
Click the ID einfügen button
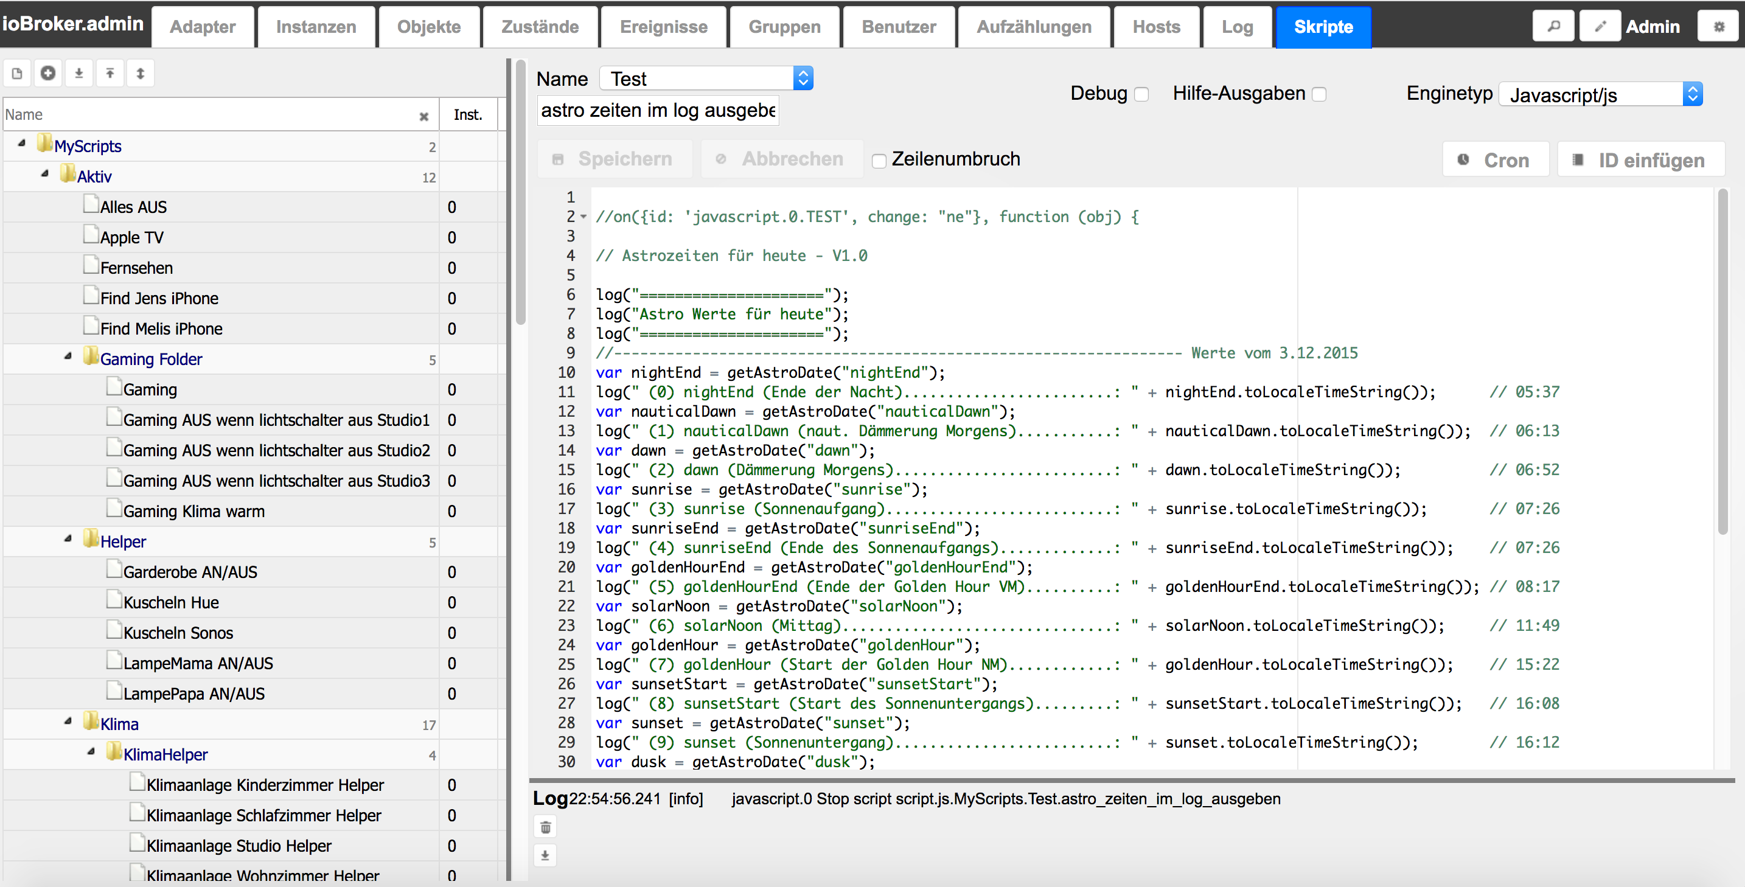1641,160
